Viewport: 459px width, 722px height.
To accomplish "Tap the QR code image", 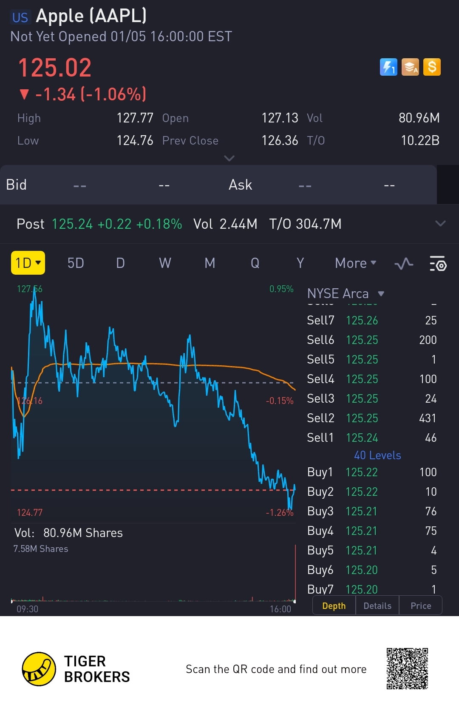I will [x=407, y=669].
